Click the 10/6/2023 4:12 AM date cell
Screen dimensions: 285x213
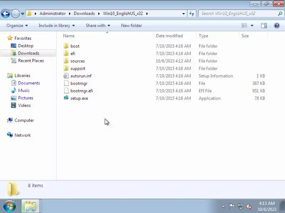(173, 61)
